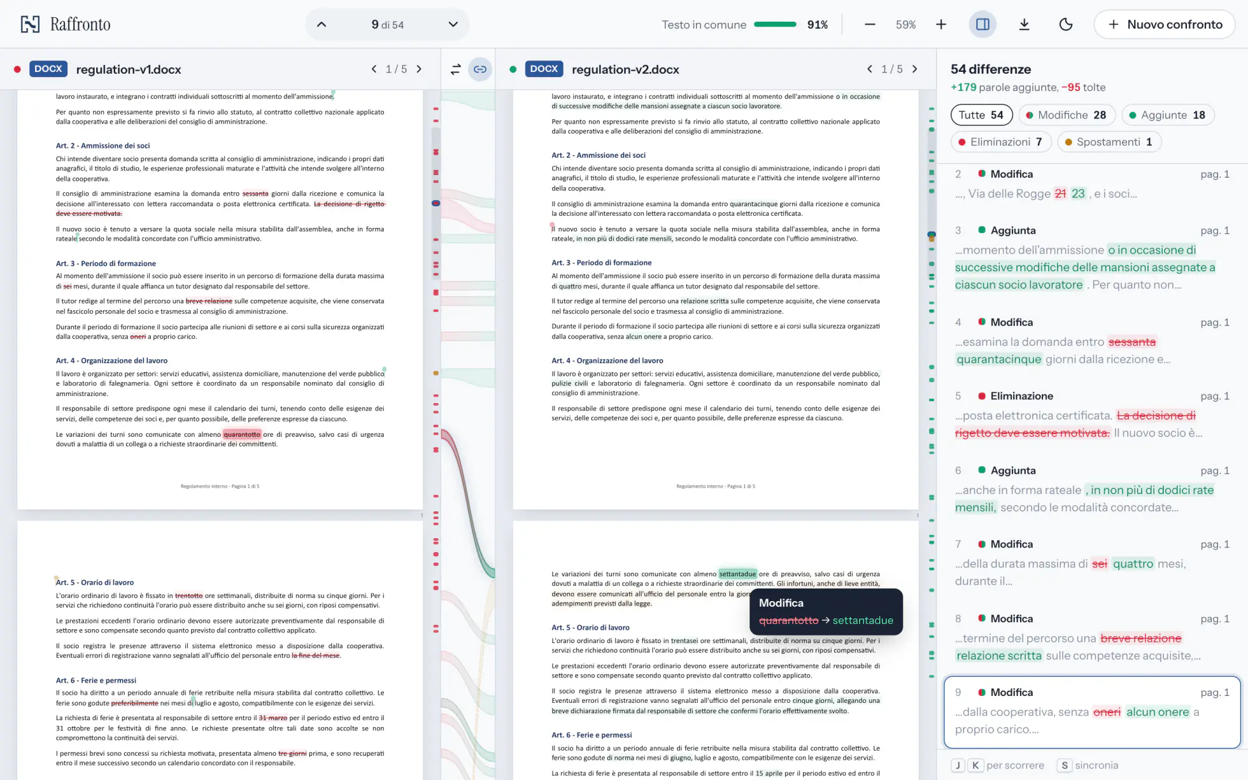This screenshot has width=1248, height=780.
Task: Click highlighted quarantotto in left document
Action: (x=242, y=434)
